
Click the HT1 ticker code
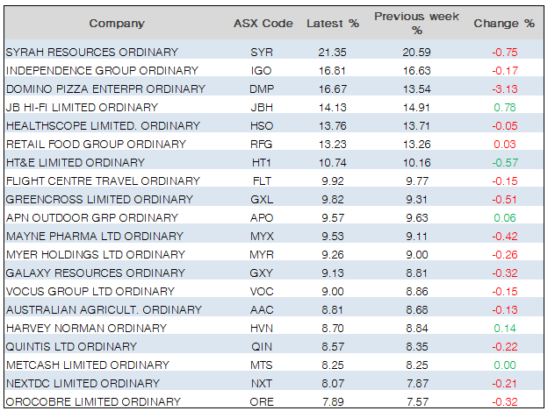pyautogui.click(x=262, y=162)
